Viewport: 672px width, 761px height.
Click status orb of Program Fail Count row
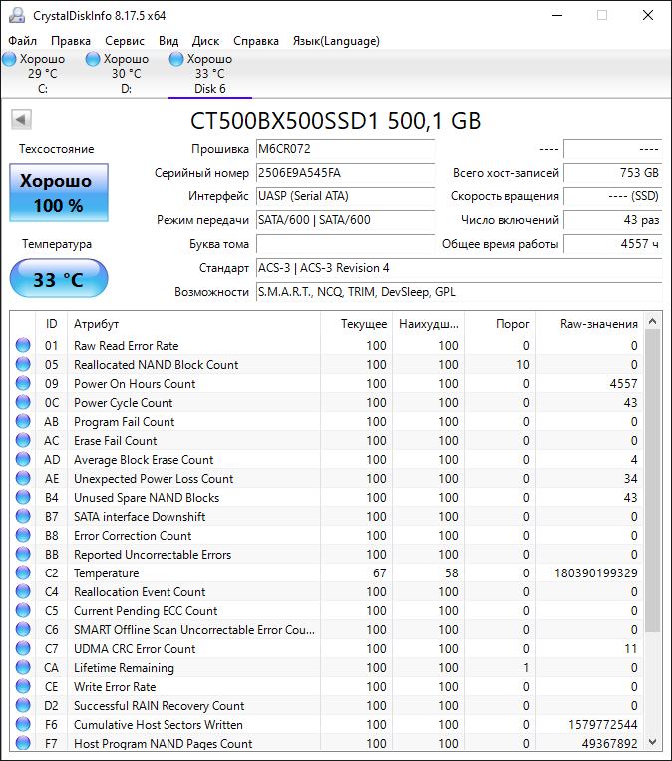(x=23, y=421)
